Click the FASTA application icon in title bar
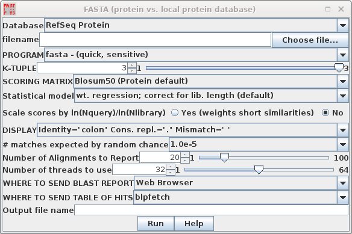The height and width of the screenshot is (234, 352). coord(10,9)
